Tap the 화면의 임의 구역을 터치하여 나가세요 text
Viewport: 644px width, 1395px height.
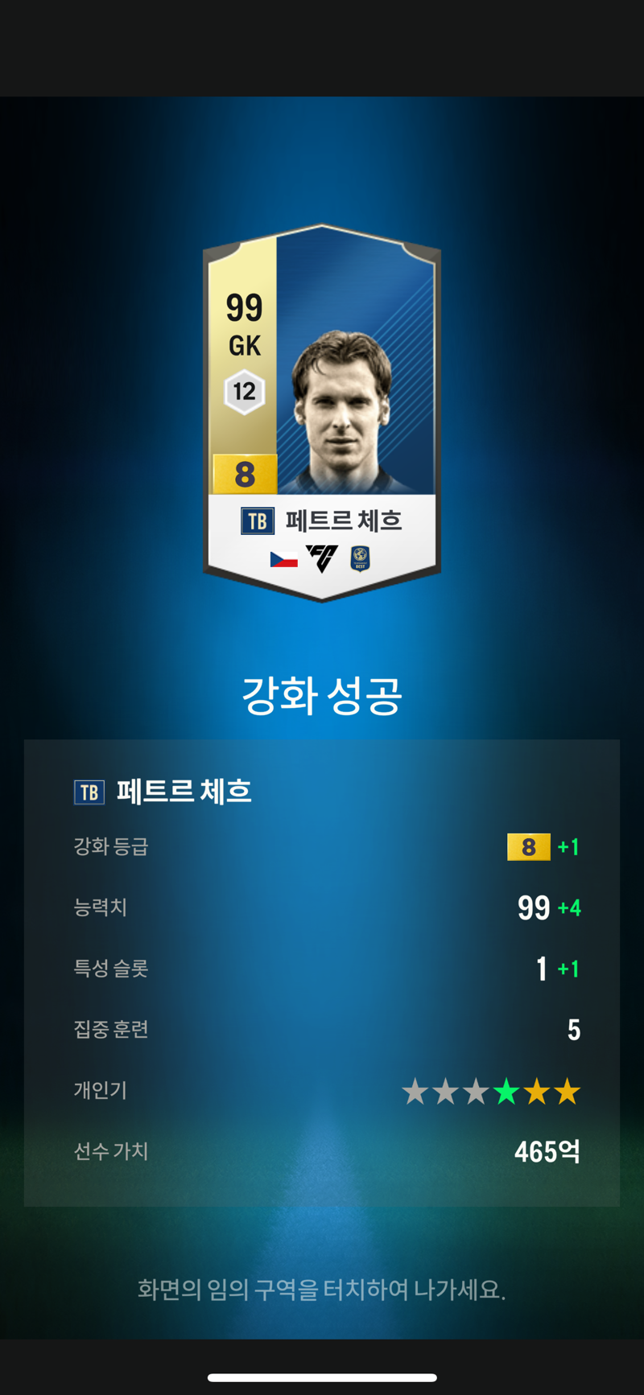tap(322, 1290)
